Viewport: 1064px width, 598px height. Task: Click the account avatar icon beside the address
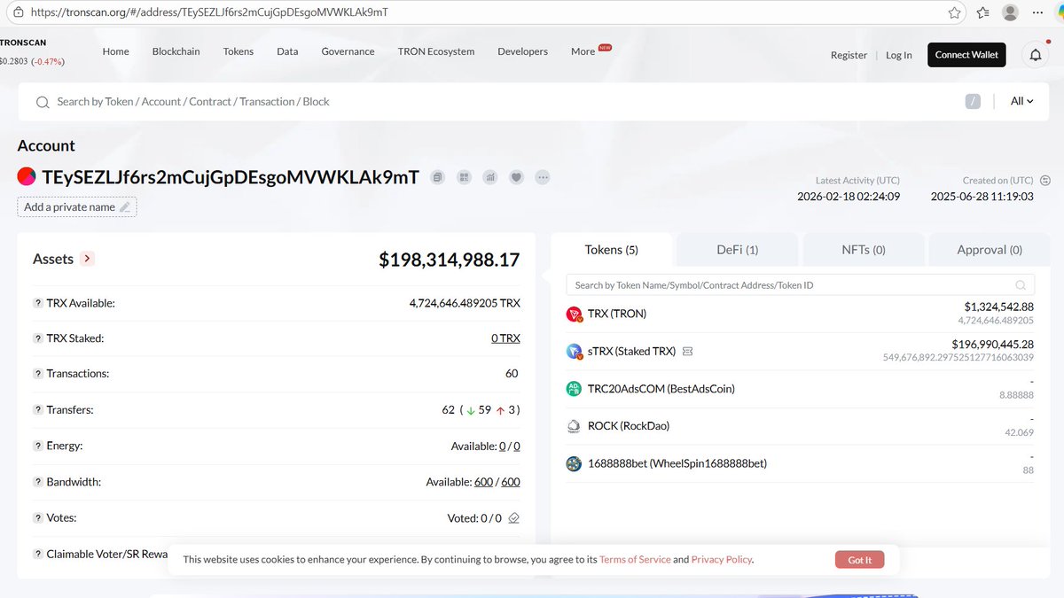click(x=27, y=176)
